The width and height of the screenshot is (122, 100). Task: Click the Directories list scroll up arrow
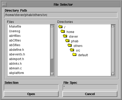pos(113,26)
